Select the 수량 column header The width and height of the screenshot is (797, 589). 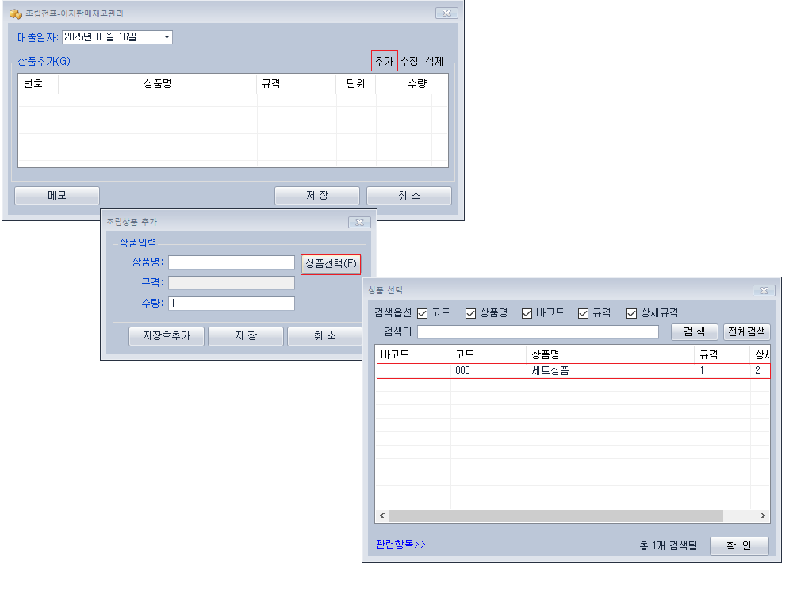[404, 84]
